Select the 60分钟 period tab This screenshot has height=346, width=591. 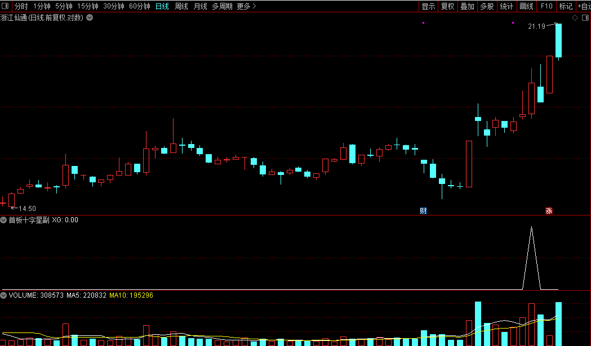(140, 6)
